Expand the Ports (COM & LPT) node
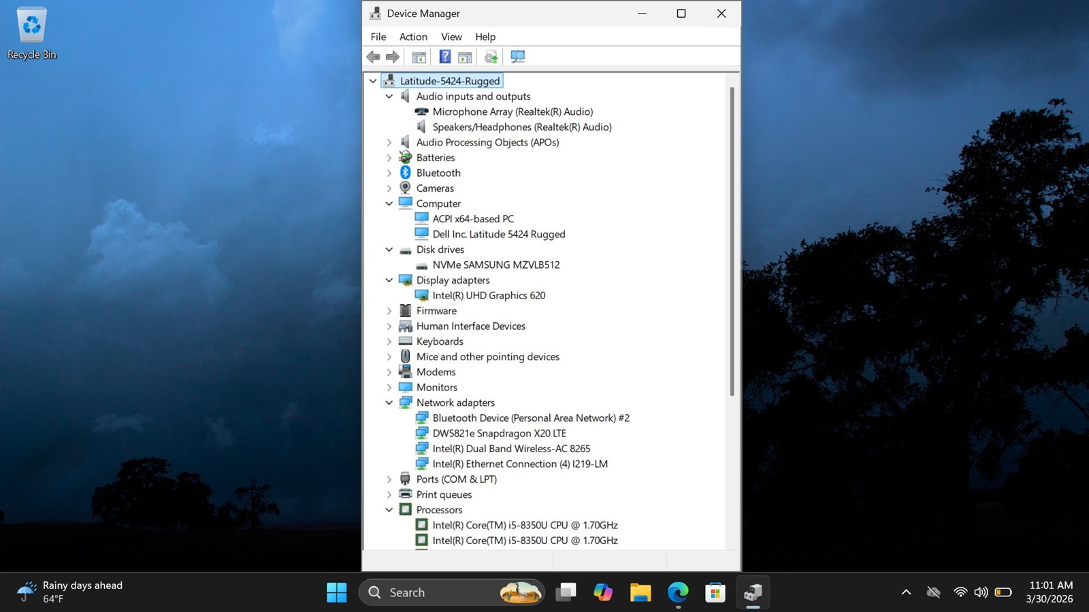Viewport: 1089px width, 612px height. (x=389, y=479)
